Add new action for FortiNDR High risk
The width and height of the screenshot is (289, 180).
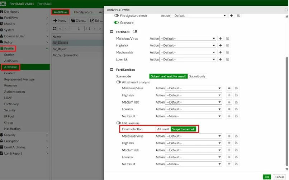220,45
